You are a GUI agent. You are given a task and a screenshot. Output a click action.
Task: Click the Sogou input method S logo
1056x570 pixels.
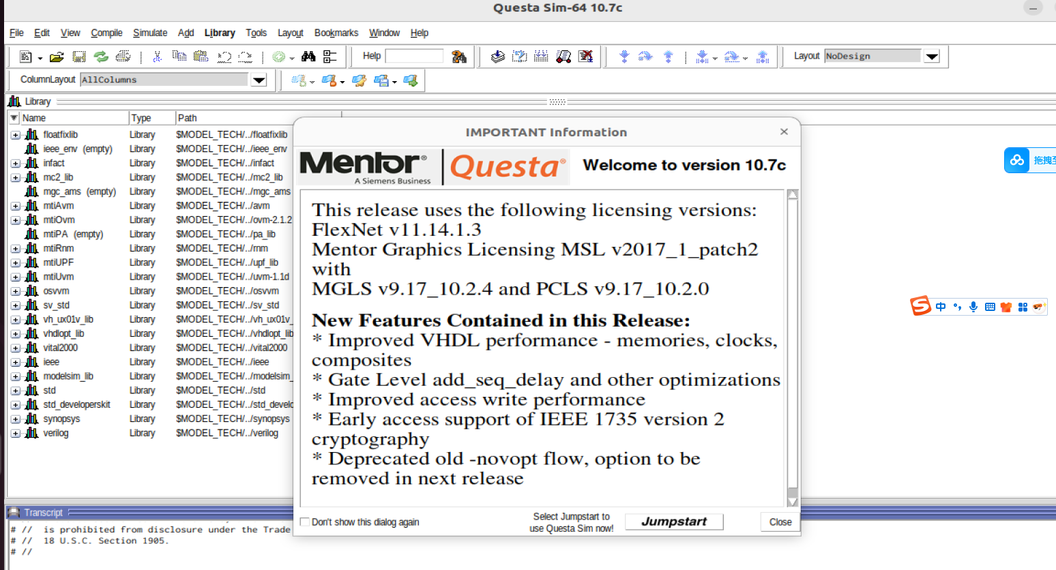pos(920,306)
